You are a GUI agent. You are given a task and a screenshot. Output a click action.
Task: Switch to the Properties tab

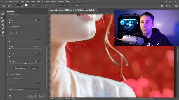pos(10,11)
